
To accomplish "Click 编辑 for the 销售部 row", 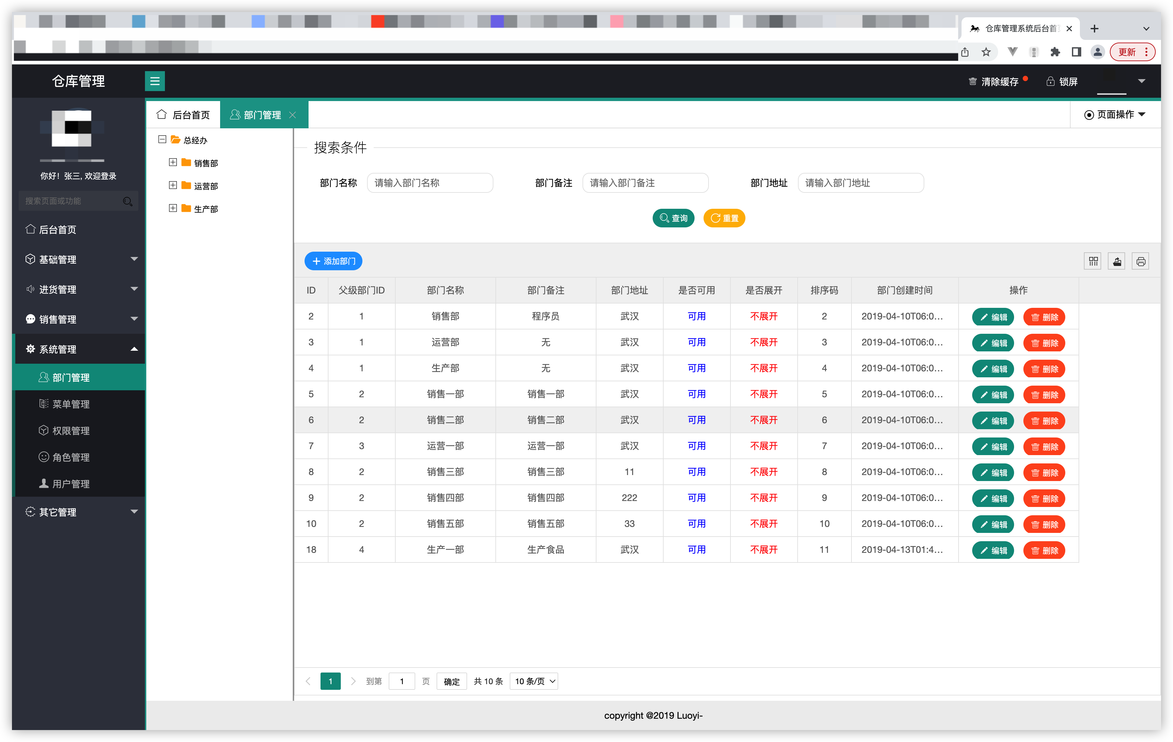I will [x=993, y=317].
